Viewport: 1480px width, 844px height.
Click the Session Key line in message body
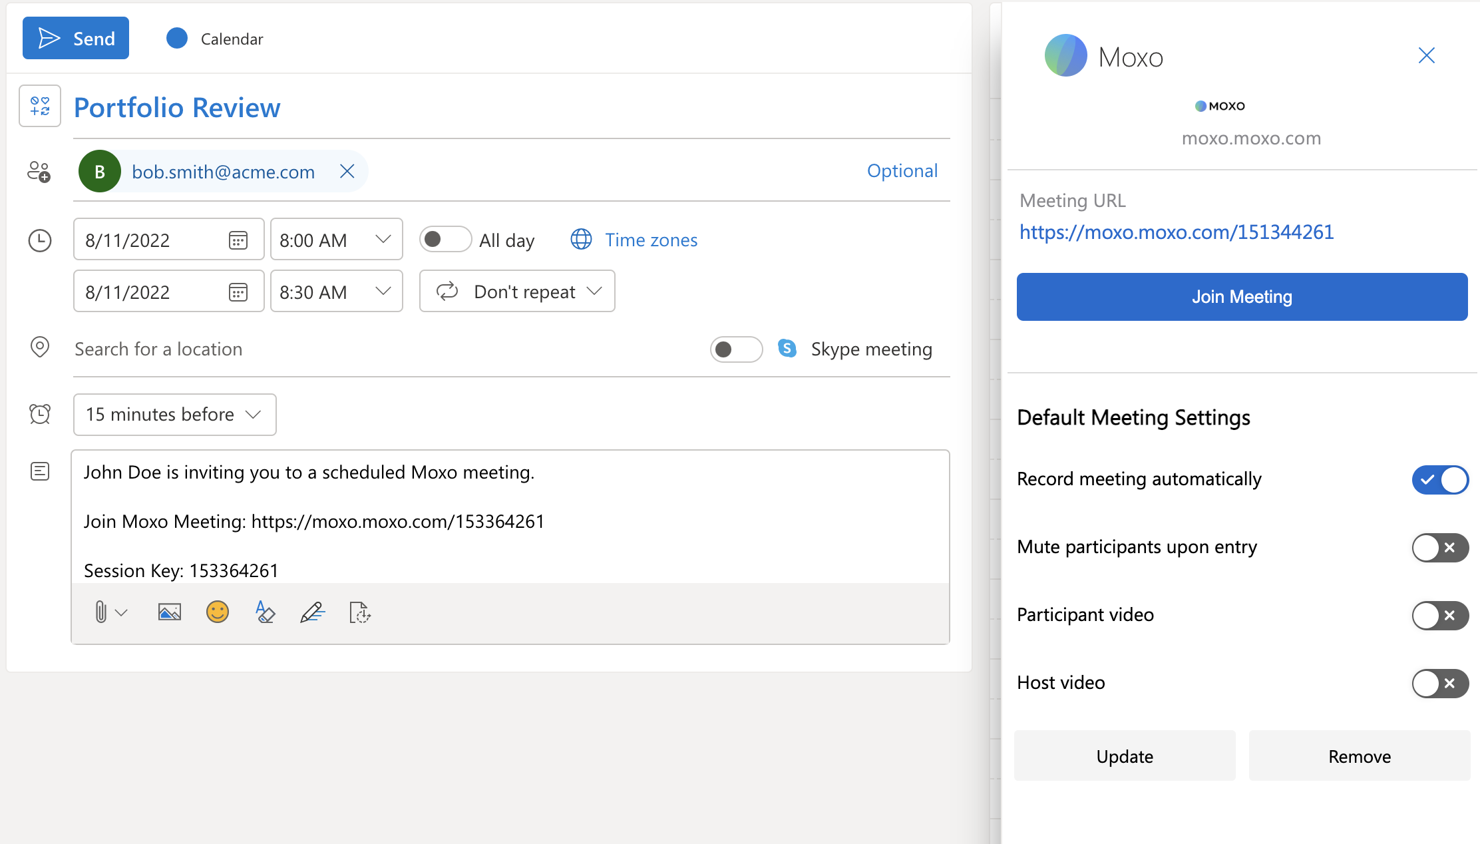click(x=181, y=570)
